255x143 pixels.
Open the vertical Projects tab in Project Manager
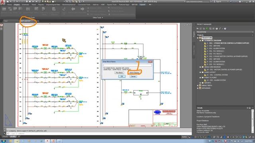tap(194, 34)
